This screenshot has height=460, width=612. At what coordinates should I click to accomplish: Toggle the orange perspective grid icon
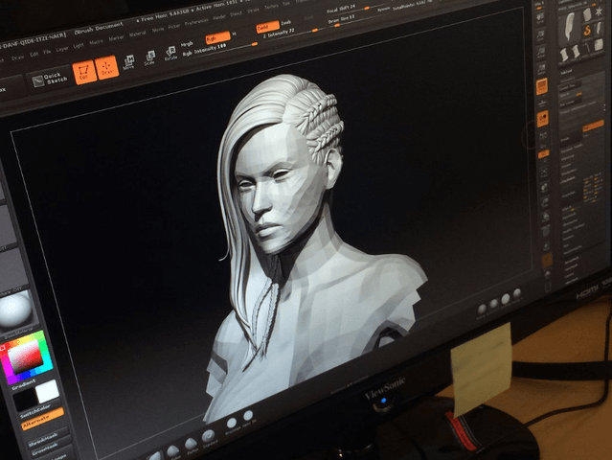(x=542, y=86)
